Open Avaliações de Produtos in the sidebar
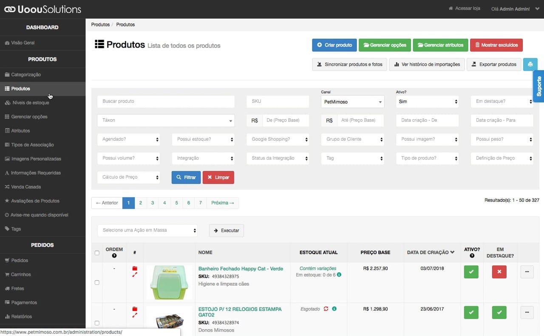 click(42, 201)
